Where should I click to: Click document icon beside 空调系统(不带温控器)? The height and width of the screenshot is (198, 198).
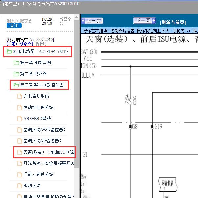click(20, 130)
